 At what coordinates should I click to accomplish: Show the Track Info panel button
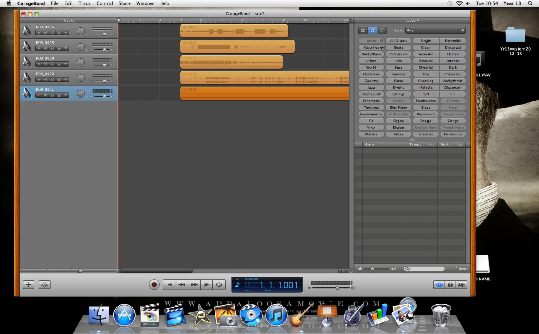(x=450, y=285)
